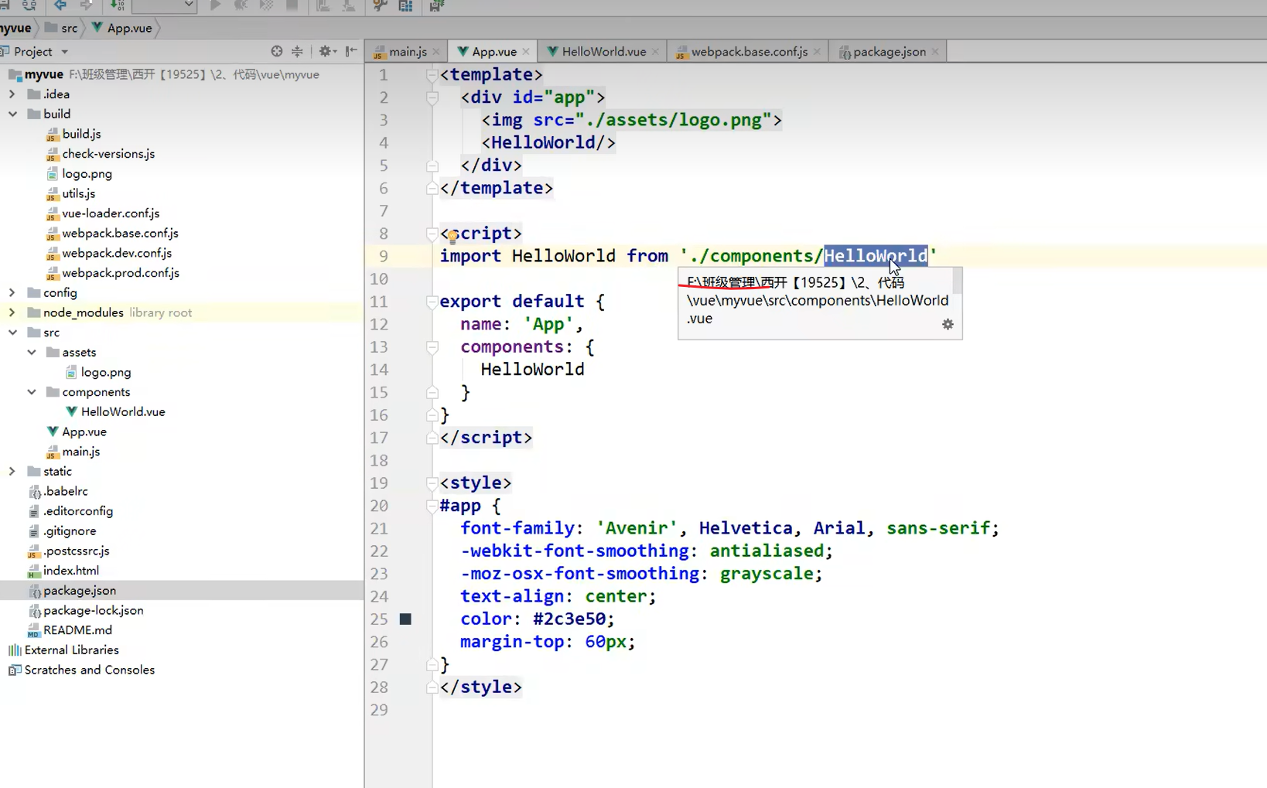Expand the node_modules folder

(x=12, y=312)
